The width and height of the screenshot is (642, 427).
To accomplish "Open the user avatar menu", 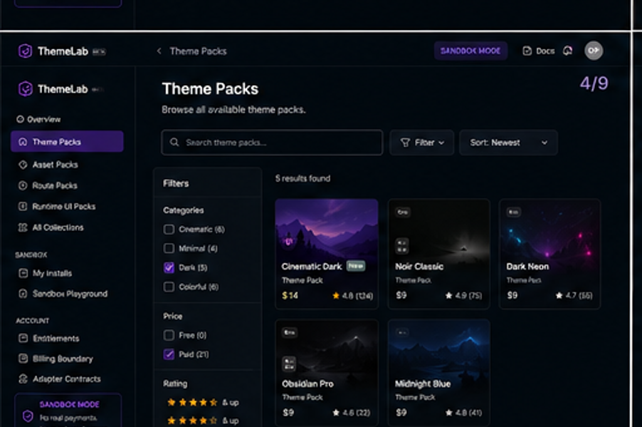I will (x=593, y=51).
